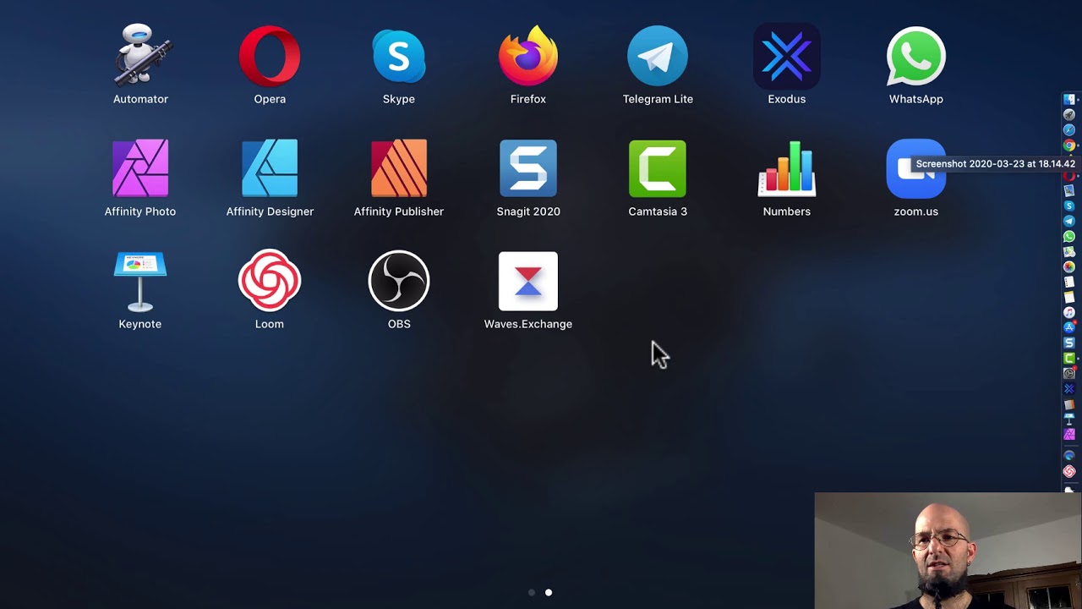Open Maps from the Dock
The image size is (1082, 609).
pyautogui.click(x=1069, y=251)
